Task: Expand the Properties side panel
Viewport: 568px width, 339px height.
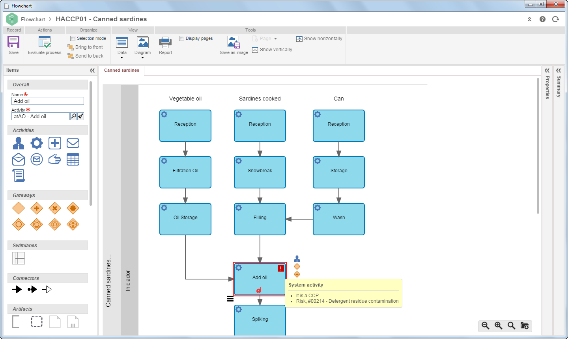Action: pyautogui.click(x=547, y=71)
